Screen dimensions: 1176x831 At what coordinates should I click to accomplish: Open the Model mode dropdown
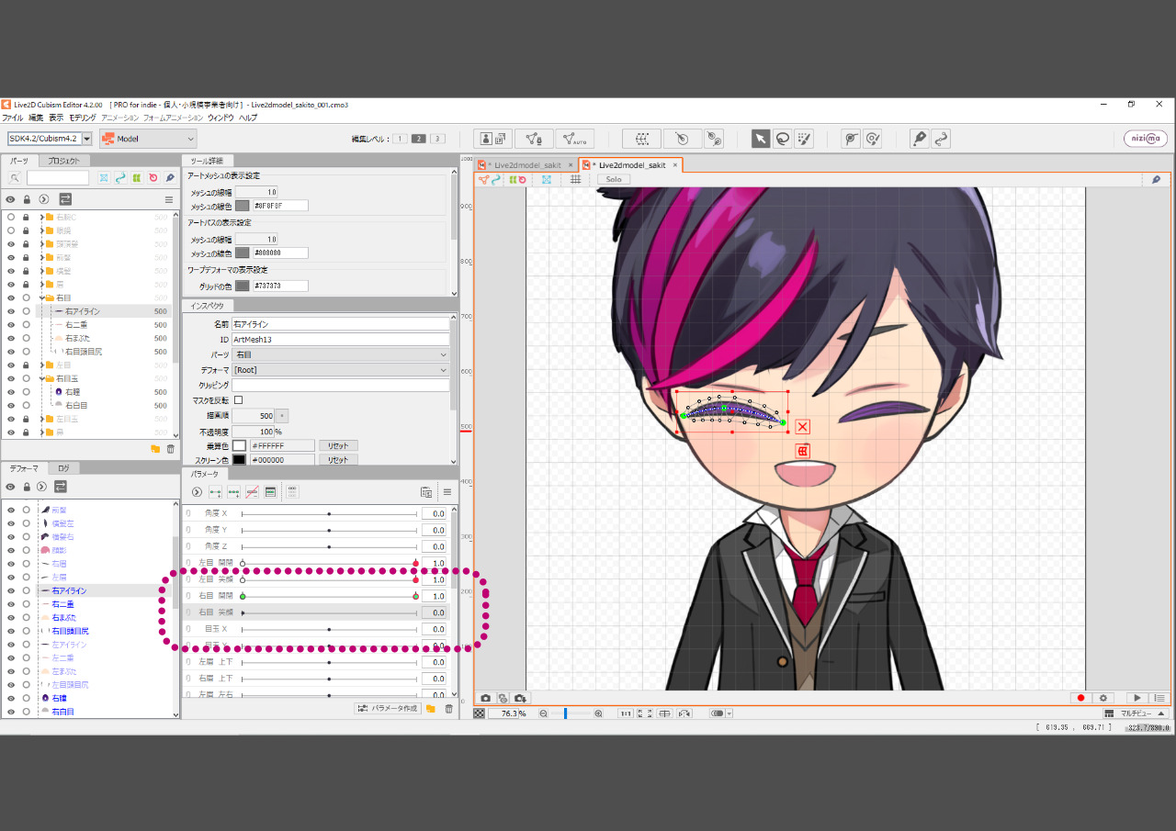[x=148, y=139]
